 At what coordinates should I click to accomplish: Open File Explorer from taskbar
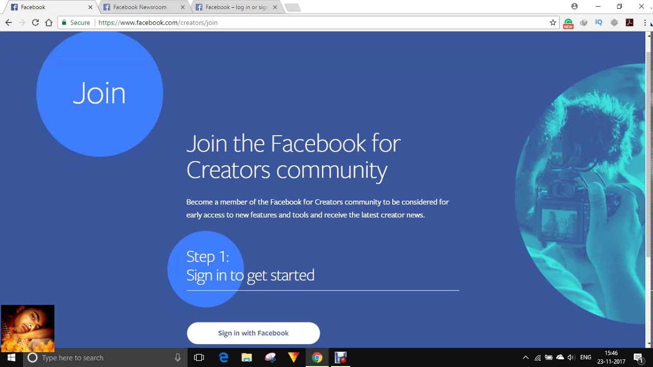(247, 357)
